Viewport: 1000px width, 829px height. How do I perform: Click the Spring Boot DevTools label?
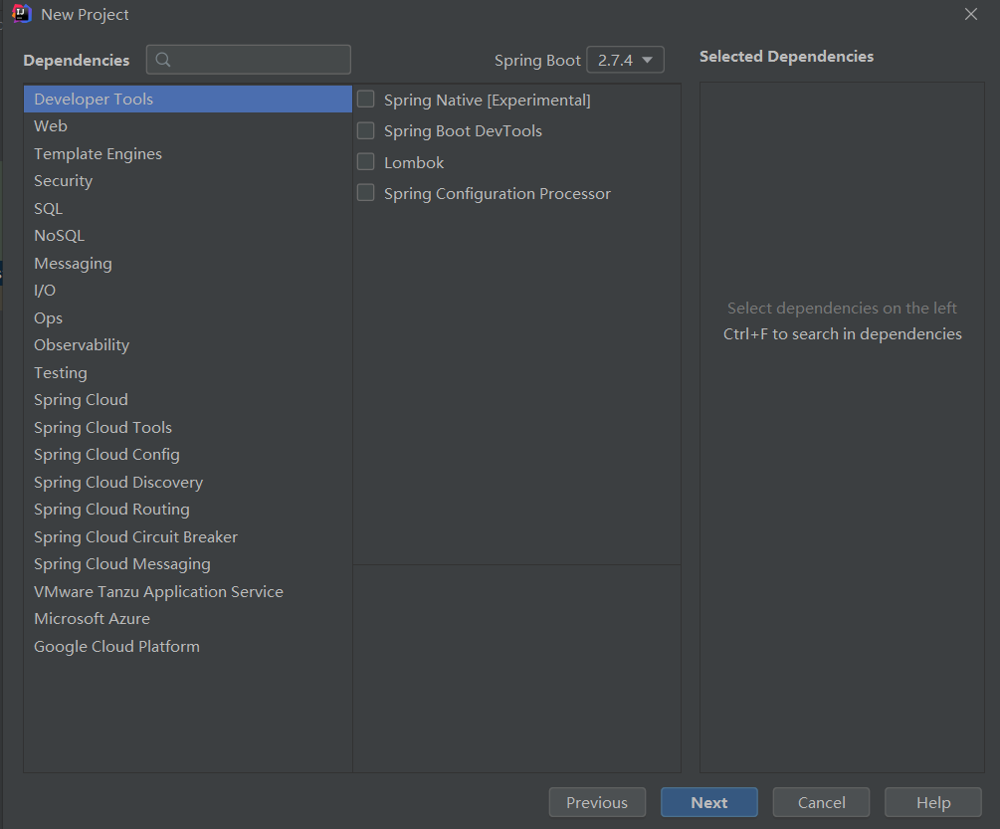click(x=463, y=130)
